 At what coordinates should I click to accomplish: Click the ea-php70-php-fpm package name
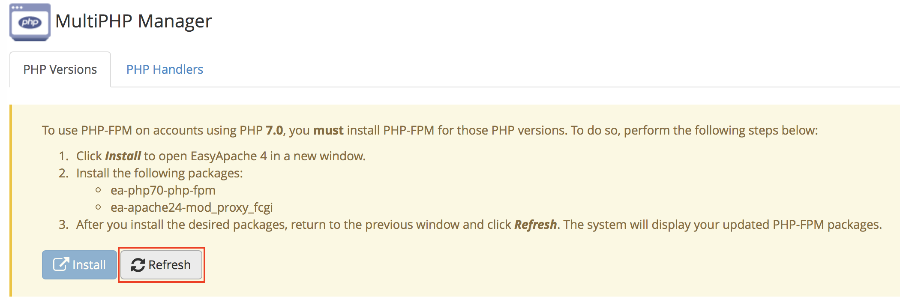click(x=163, y=190)
